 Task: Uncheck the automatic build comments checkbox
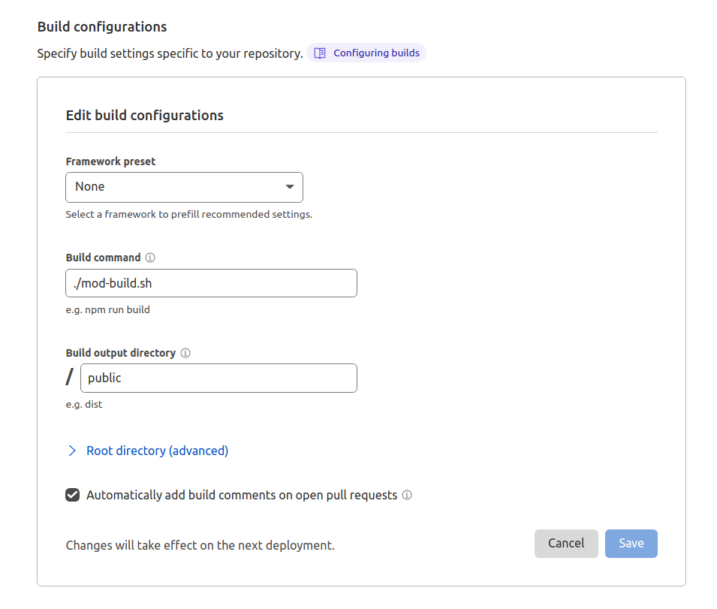(x=73, y=495)
